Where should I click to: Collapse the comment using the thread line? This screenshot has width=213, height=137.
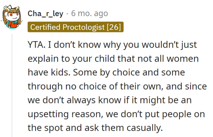tap(12, 85)
